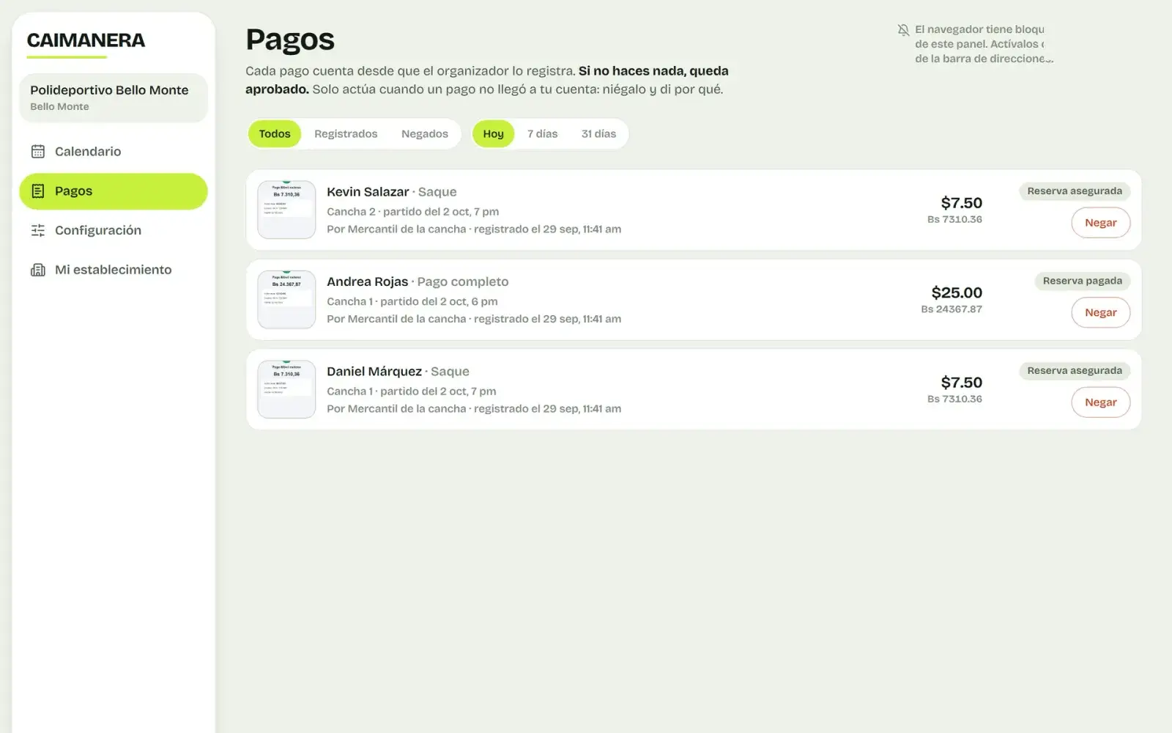The image size is (1172, 733).
Task: Select the Pagos sidebar item
Action: point(114,191)
